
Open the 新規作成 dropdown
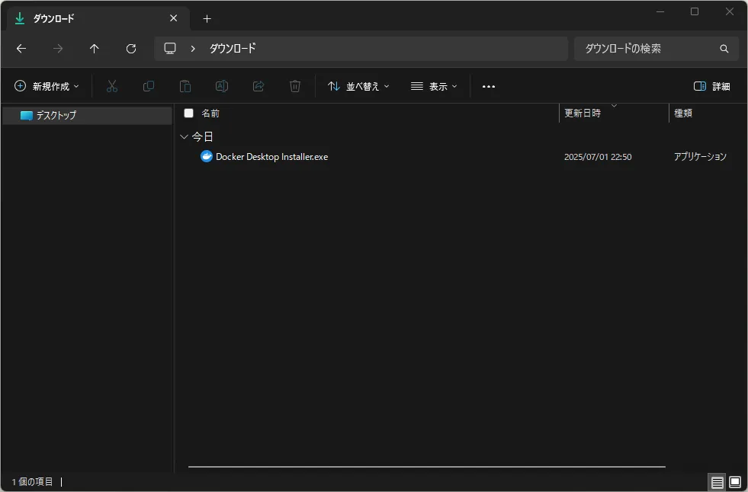[x=47, y=86]
